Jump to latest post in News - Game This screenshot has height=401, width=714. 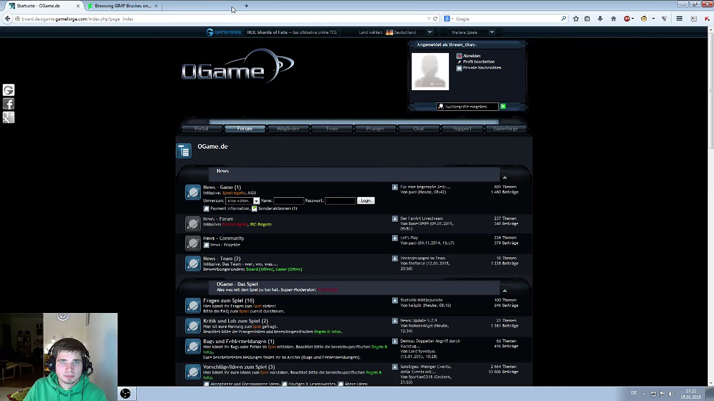click(x=395, y=187)
